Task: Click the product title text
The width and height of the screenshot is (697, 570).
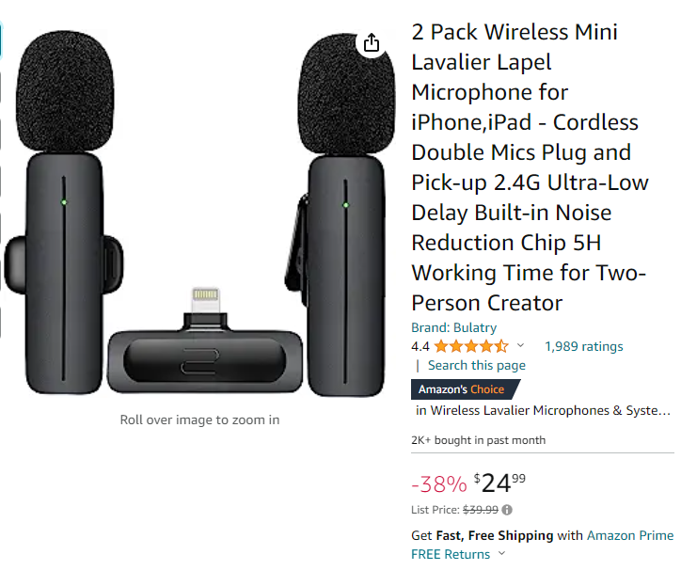Action: tap(527, 167)
